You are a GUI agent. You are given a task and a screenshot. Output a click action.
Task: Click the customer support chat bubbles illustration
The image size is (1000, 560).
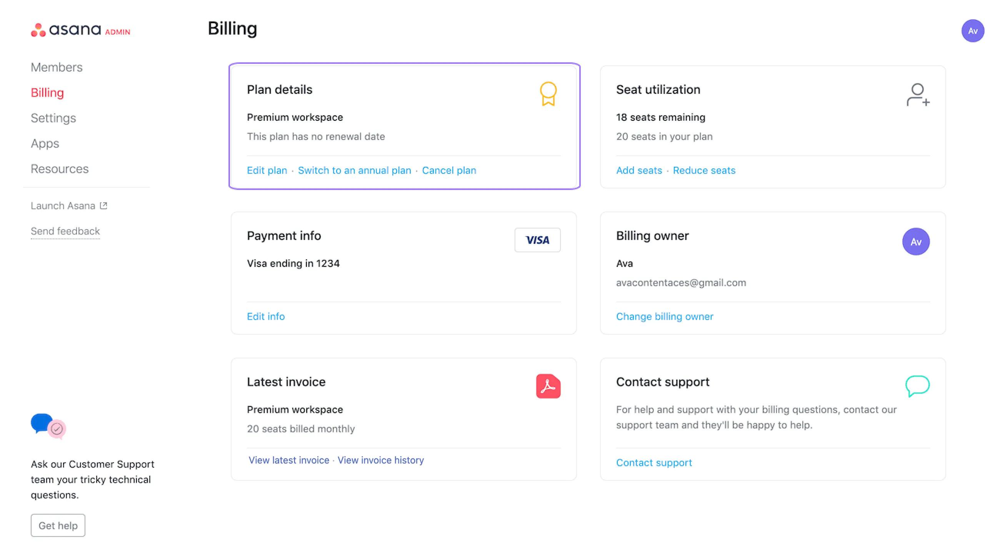[48, 425]
